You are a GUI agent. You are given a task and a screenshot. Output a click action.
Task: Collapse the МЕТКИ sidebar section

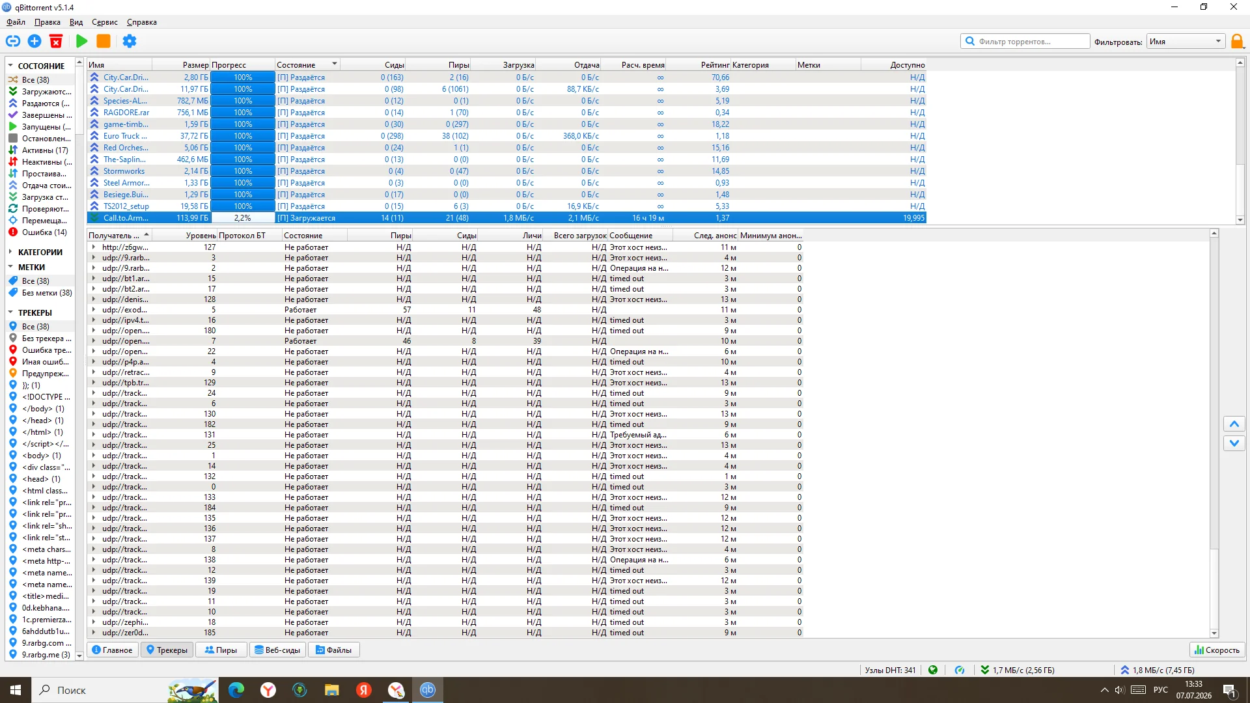pos(10,267)
